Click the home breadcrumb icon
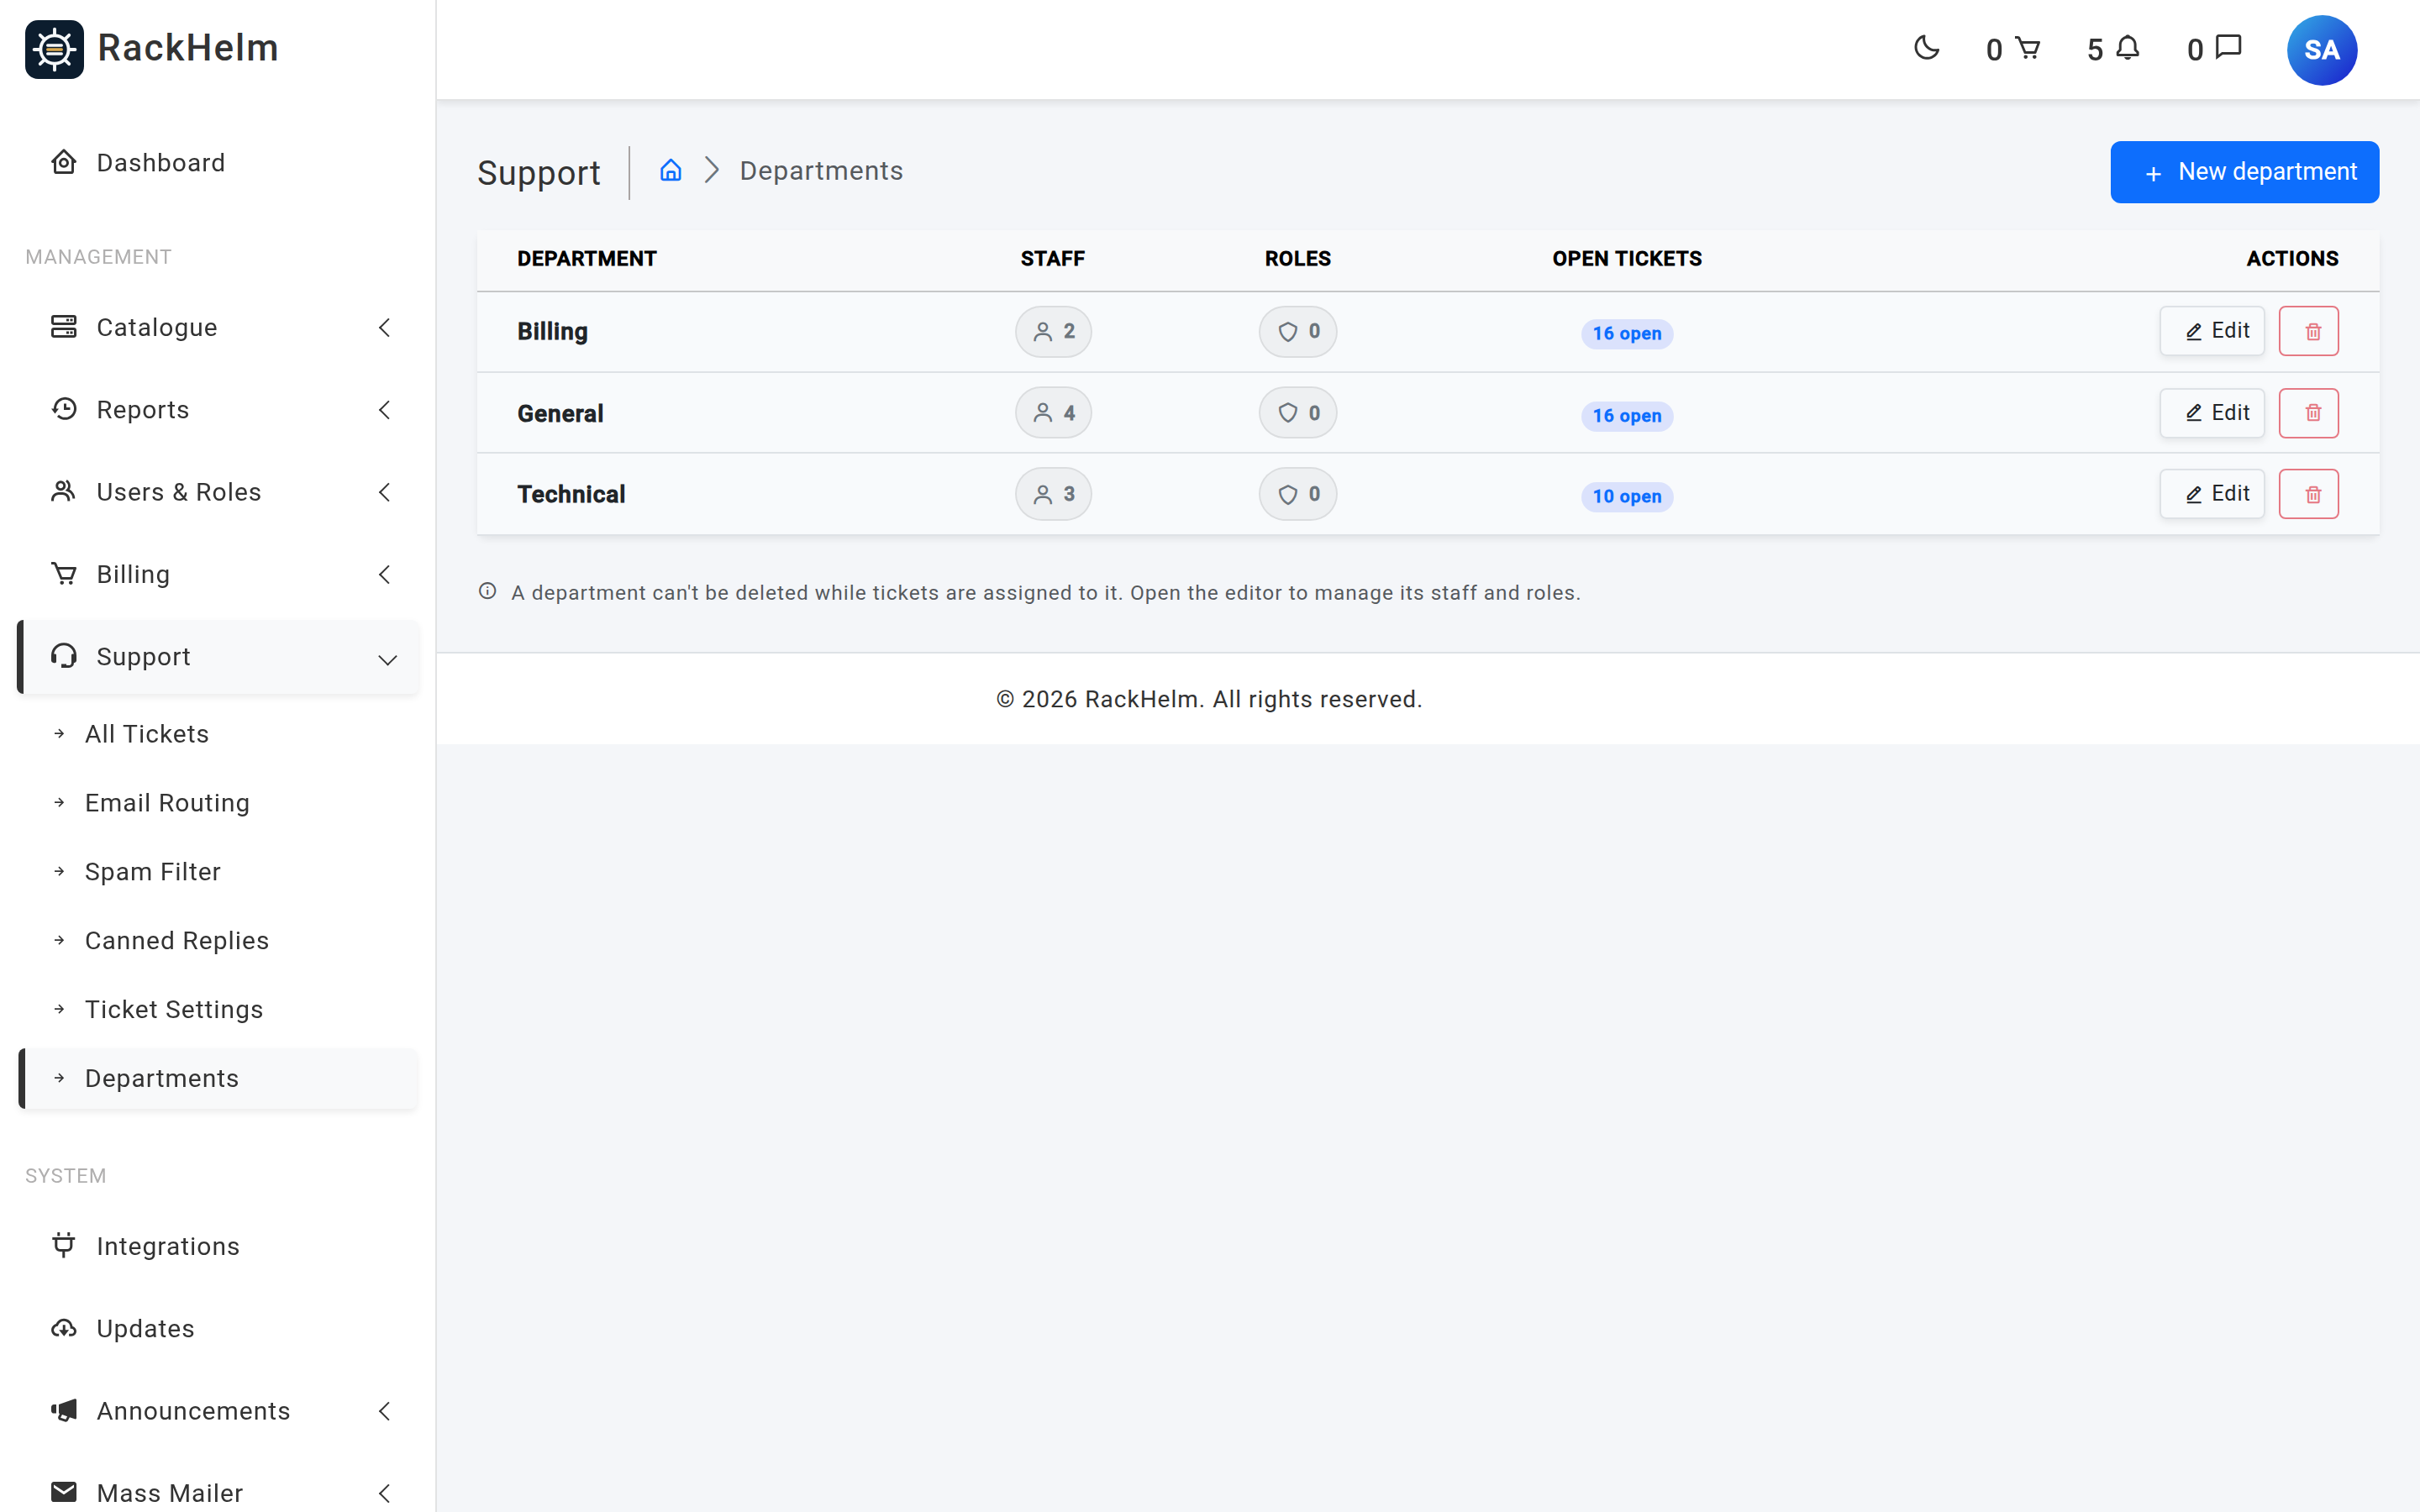This screenshot has height=1512, width=2420. [x=670, y=171]
